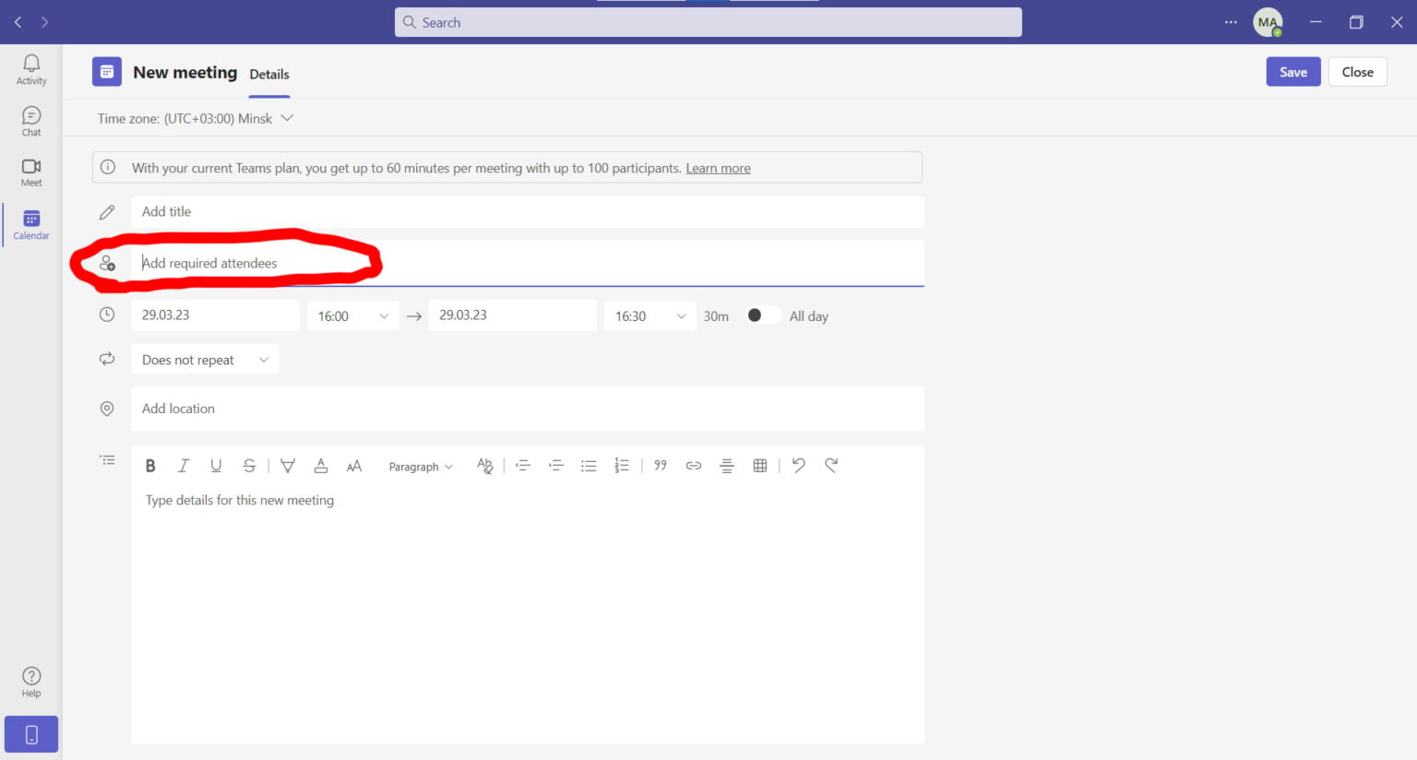The height and width of the screenshot is (760, 1417).
Task: Create a bulleted list
Action: point(589,466)
